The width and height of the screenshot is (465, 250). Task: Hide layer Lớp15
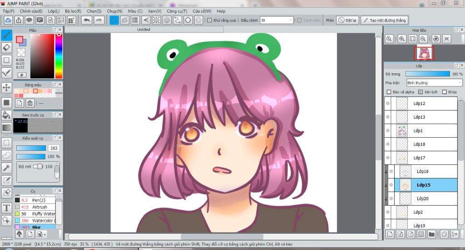point(391,185)
